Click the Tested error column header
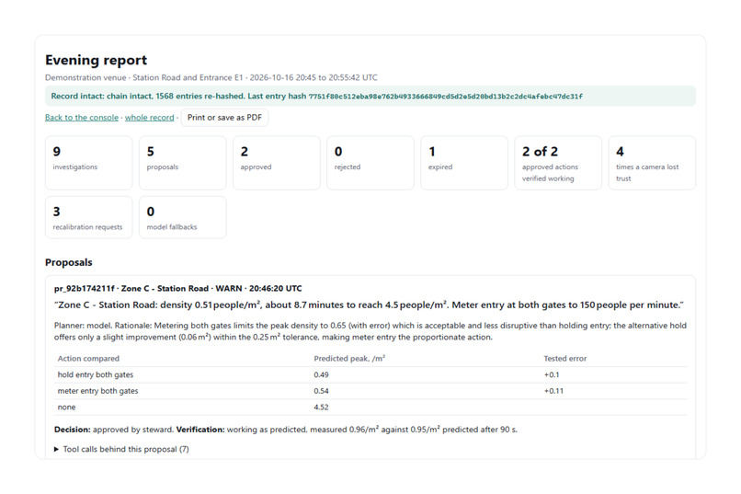Screen dimensions: 741x494 coord(565,359)
